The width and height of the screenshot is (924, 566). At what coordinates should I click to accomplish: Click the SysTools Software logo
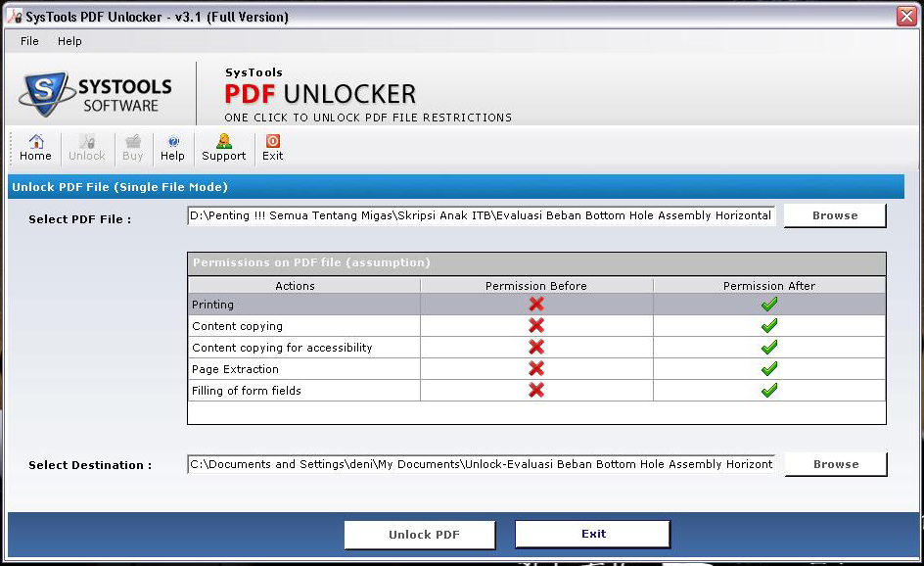coord(96,94)
